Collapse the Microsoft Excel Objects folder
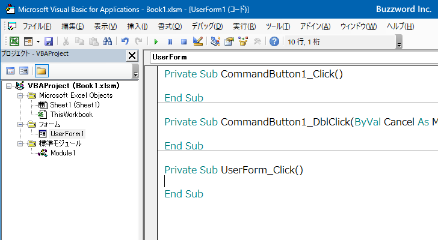 point(20,96)
